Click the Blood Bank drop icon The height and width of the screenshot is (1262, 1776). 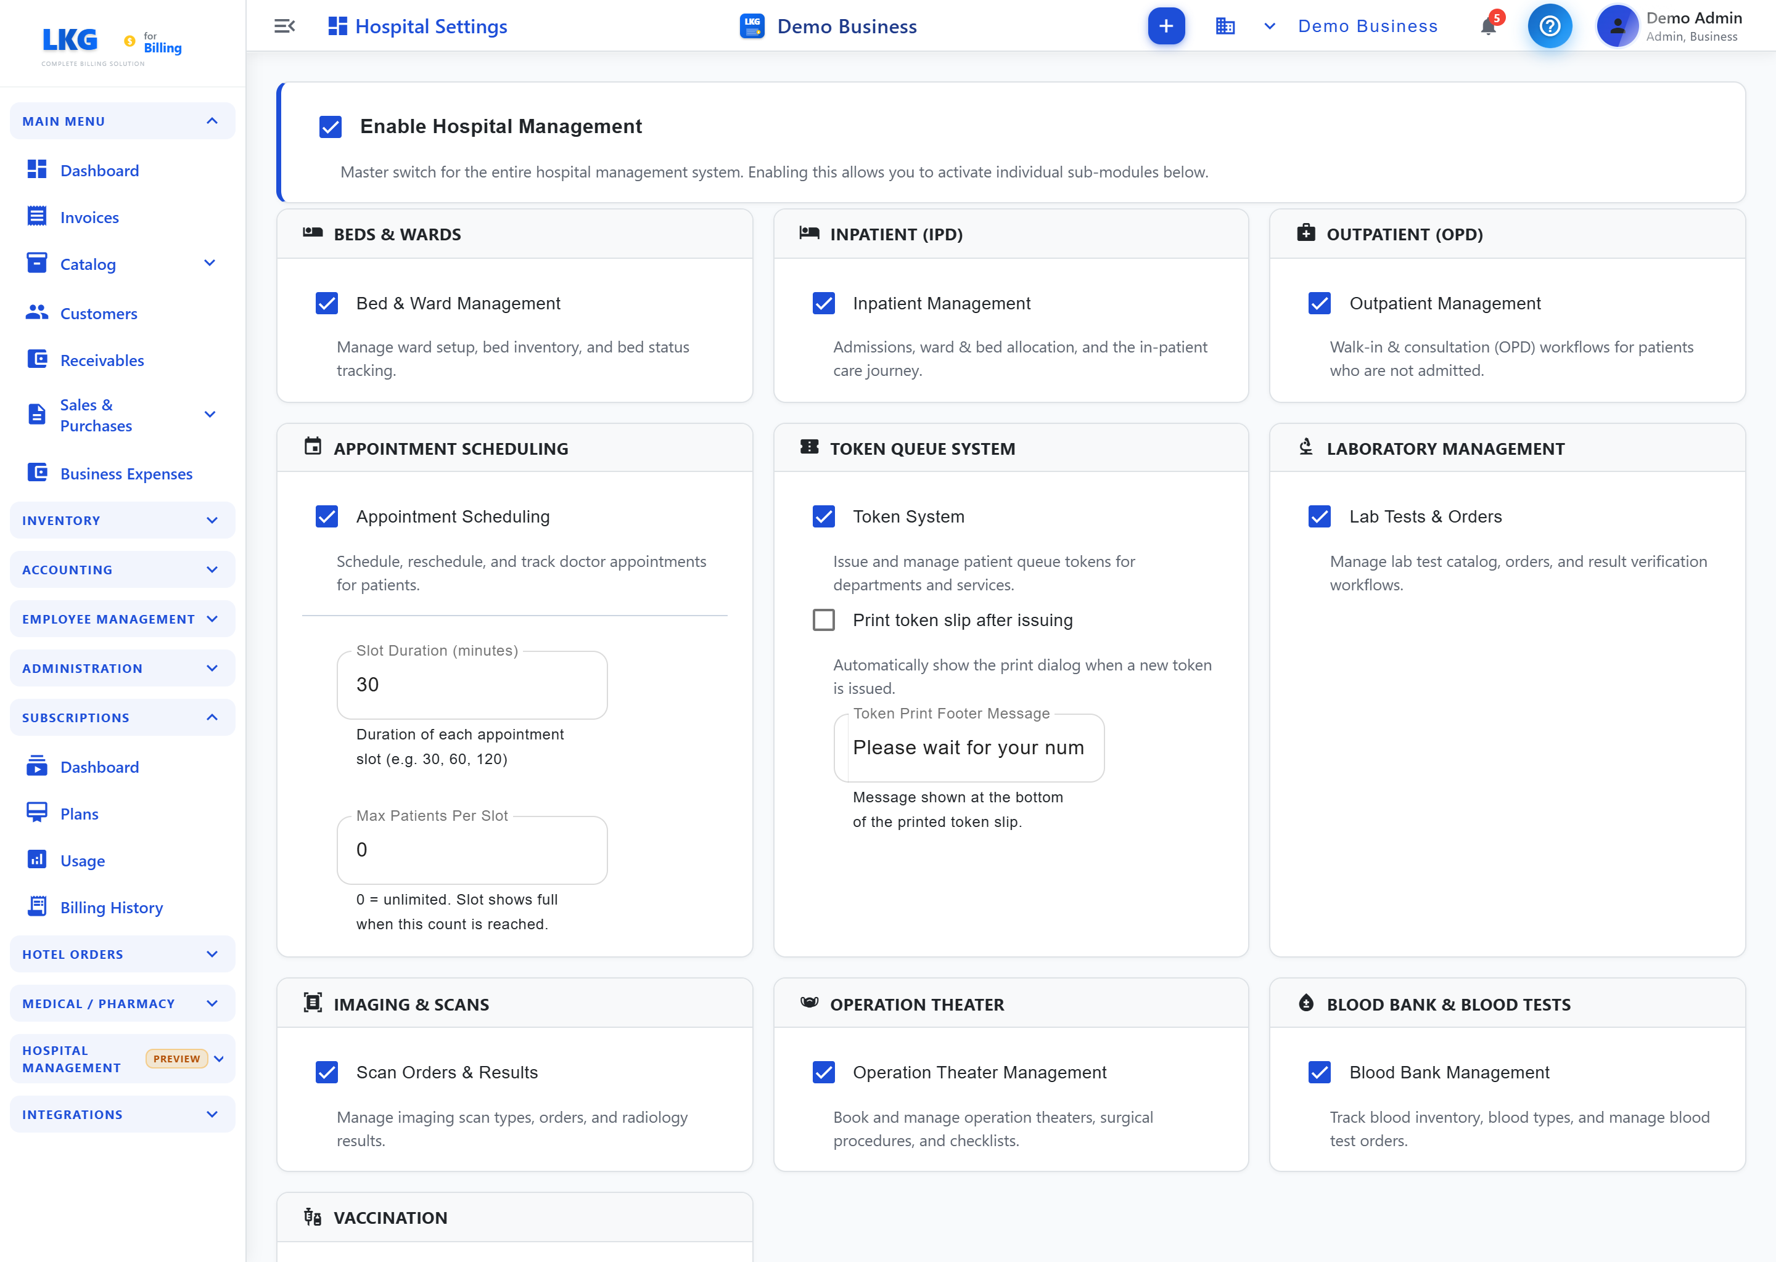pos(1306,1003)
